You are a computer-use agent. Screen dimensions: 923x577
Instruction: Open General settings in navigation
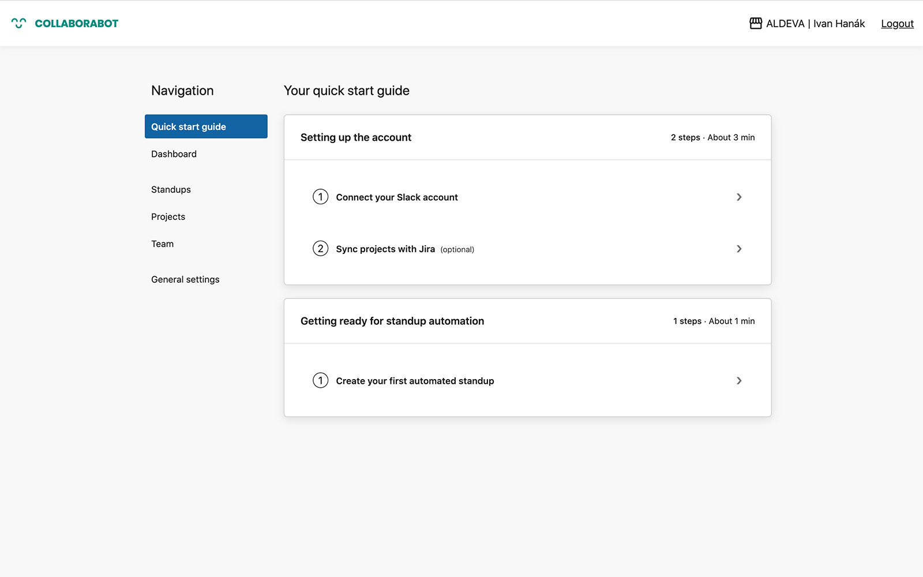tap(185, 279)
